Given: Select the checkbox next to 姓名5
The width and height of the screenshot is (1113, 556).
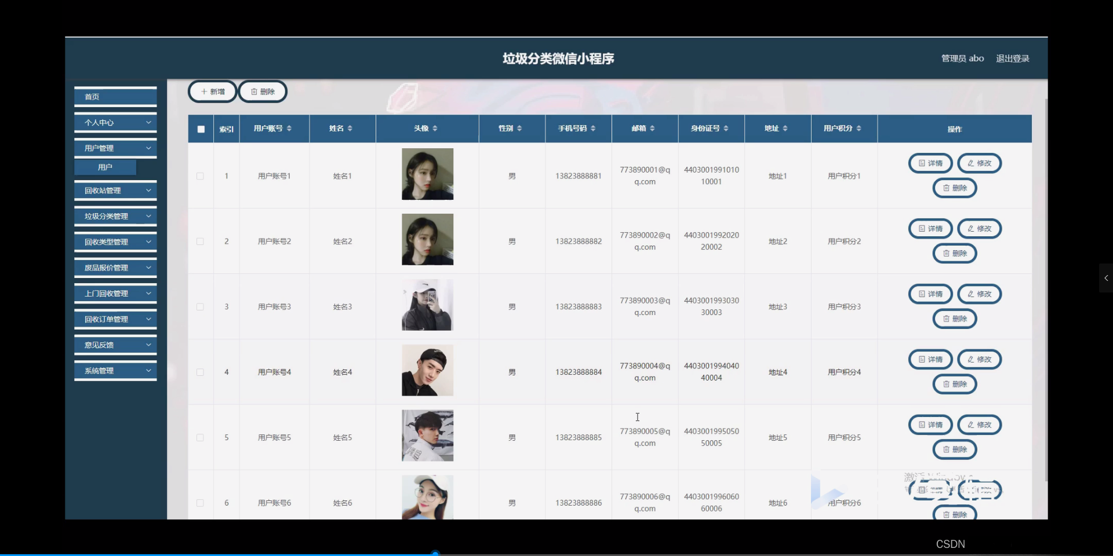Looking at the screenshot, I should pyautogui.click(x=201, y=438).
